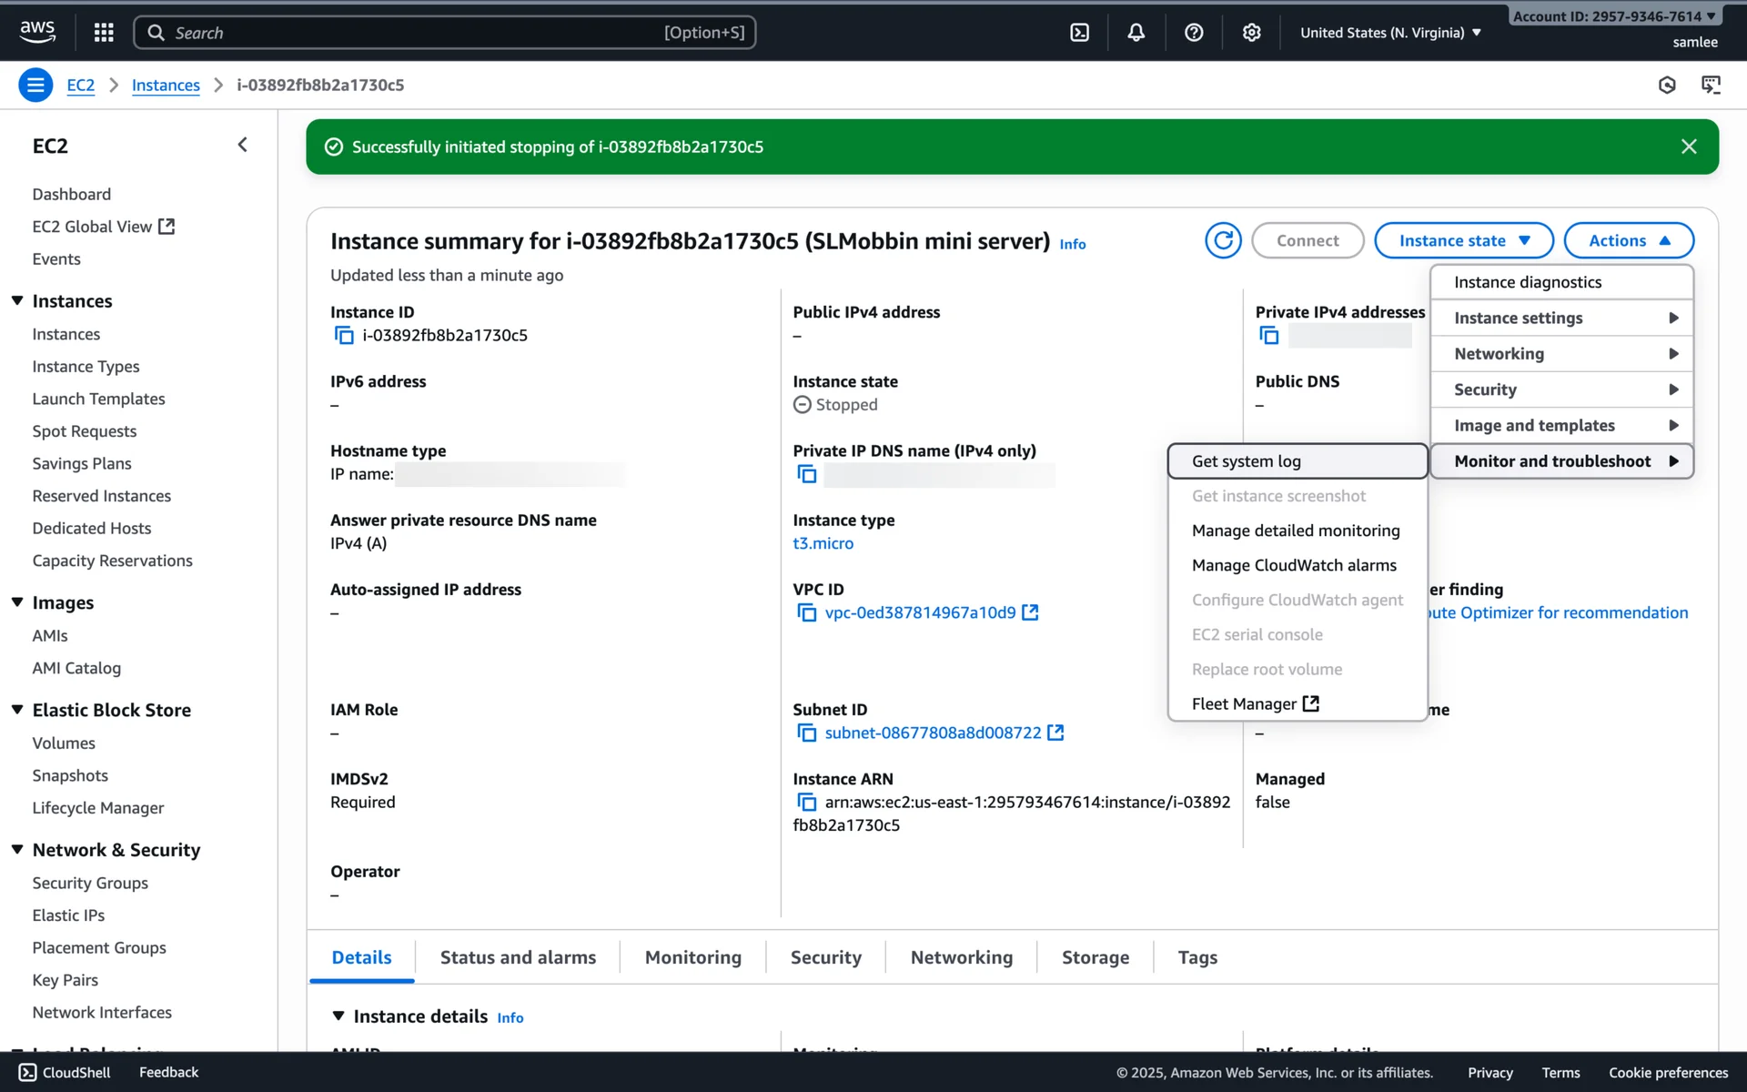
Task: Open the help question mark icon
Action: click(x=1194, y=33)
